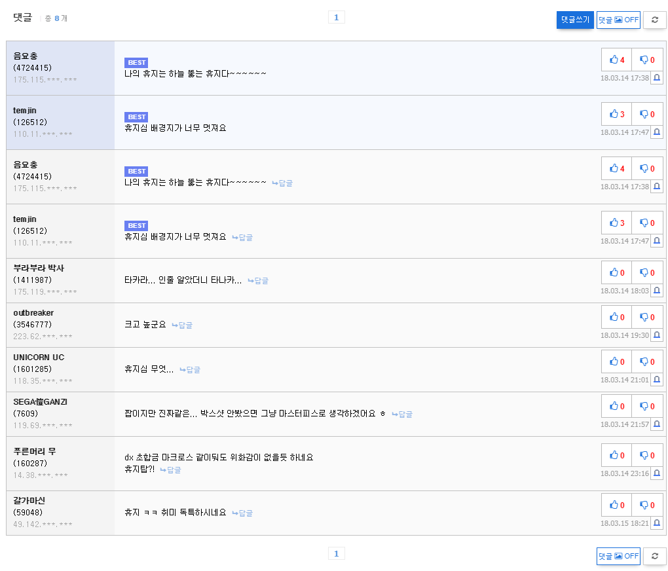Screen dimensions: 668x571
Task: Reply to 갈가마신's comment via 답글
Action: tap(242, 513)
